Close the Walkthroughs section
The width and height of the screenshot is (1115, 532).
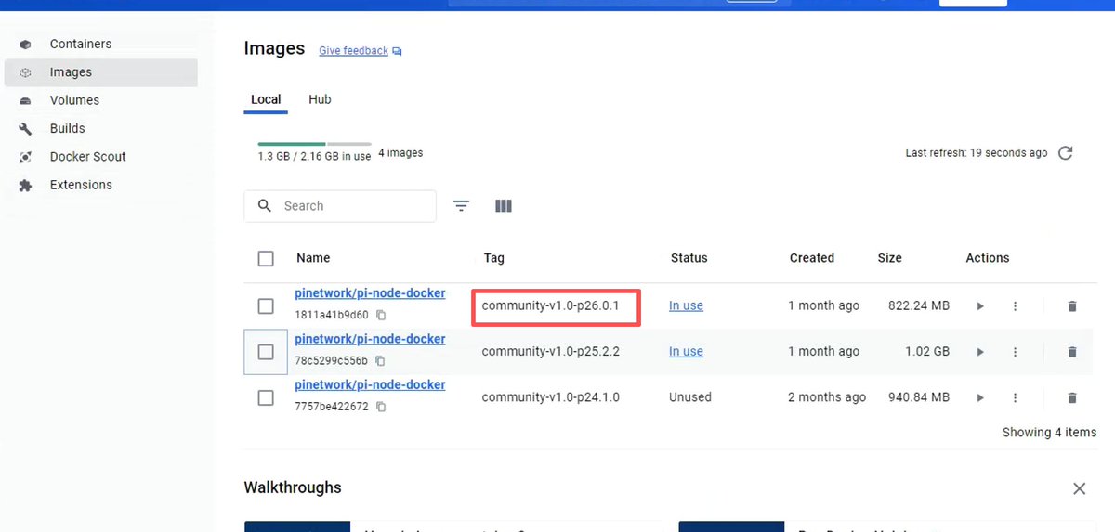(1079, 488)
